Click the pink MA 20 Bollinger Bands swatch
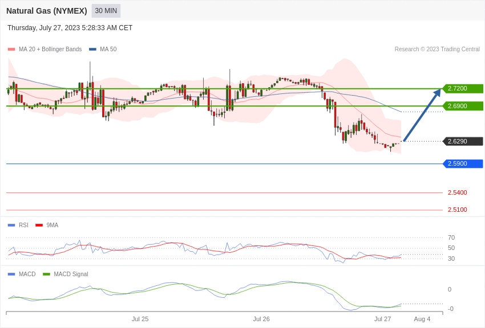Screen dimensions: 485x328 pos(11,50)
